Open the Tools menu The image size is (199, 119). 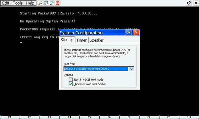pyautogui.click(x=18, y=3)
